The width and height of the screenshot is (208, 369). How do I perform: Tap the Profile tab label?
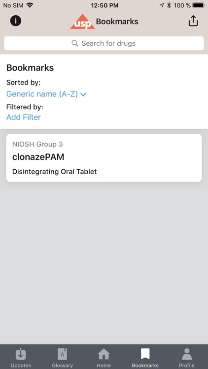point(187,366)
